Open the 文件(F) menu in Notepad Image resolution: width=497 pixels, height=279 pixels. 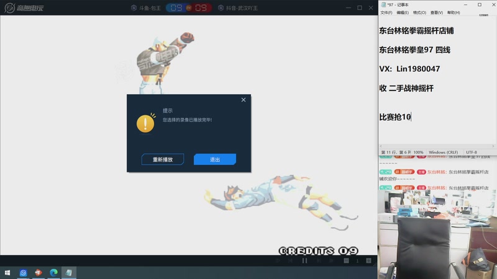[386, 12]
